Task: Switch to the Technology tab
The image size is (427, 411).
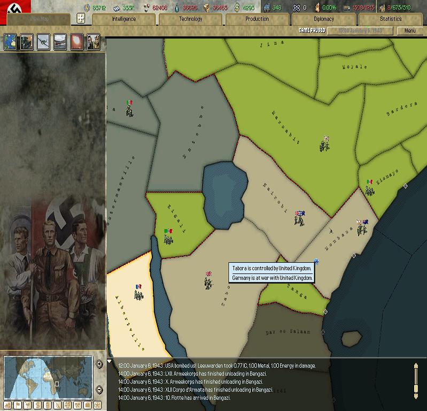Action: point(191,19)
